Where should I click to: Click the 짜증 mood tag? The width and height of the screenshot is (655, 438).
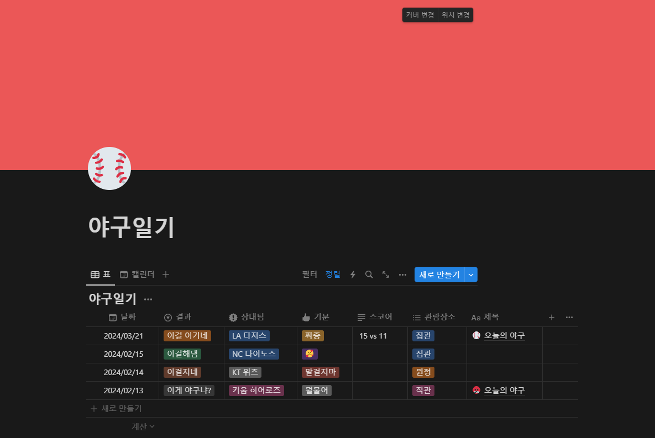pos(312,336)
